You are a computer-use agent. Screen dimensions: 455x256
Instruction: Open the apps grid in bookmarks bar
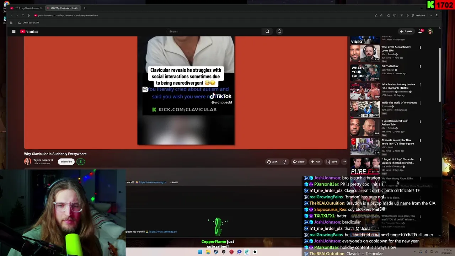[11, 23]
